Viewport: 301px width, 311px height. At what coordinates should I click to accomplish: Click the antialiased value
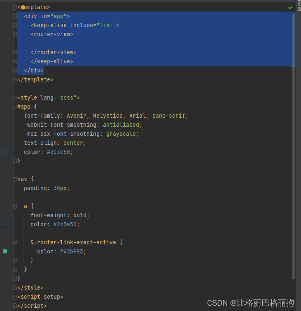121,125
